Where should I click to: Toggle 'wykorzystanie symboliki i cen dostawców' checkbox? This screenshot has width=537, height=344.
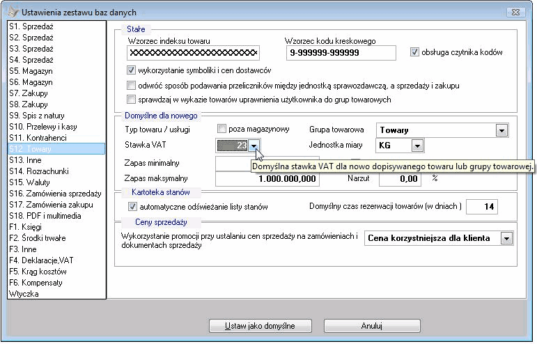(x=131, y=70)
